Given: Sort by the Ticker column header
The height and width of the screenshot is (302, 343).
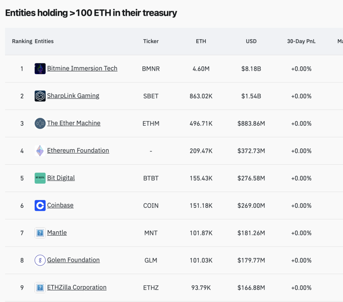Looking at the screenshot, I should pyautogui.click(x=151, y=41).
